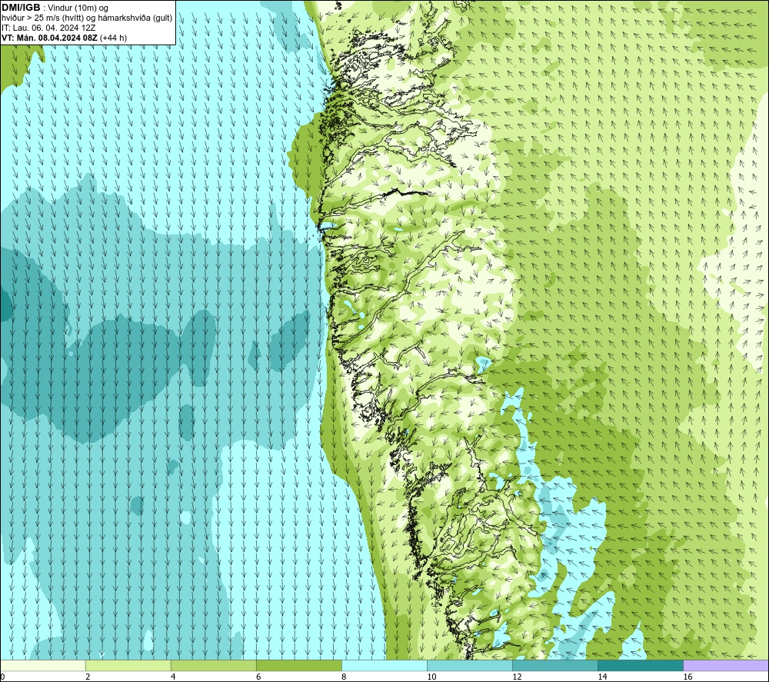The image size is (769, 682).
Task: Click the pale yellow 0–2 m/s legend swatch
Action: click(43, 665)
